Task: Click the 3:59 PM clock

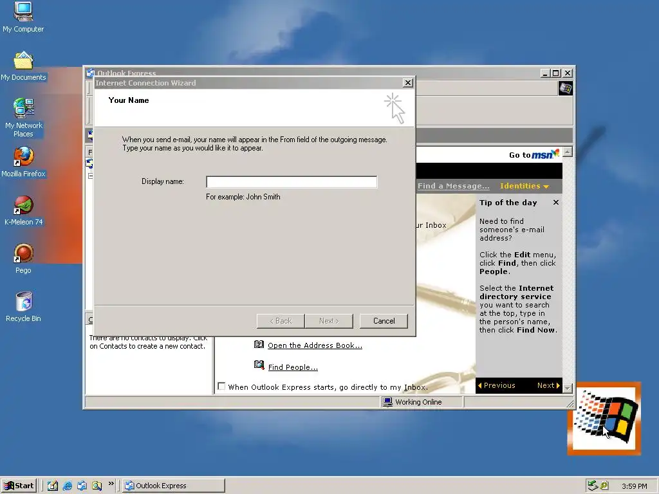Action: (x=634, y=486)
